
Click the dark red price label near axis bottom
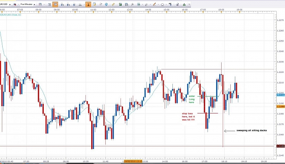280,146
